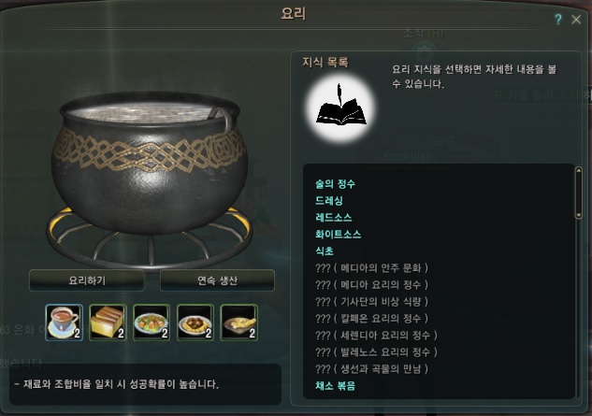Select 드레싱 recipe knowledge entry

click(329, 201)
